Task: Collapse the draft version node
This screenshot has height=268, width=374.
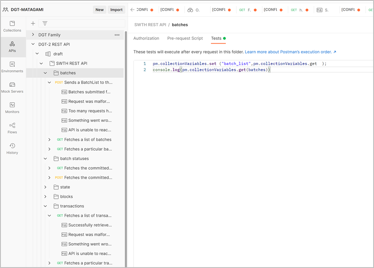Action: [37, 54]
